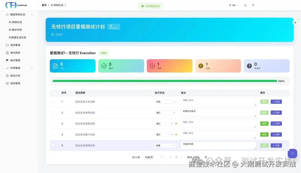Viewport: 301px width, 173px height.
Task: Check the box for 验证发送语音消息 row
Action: coord(53,124)
